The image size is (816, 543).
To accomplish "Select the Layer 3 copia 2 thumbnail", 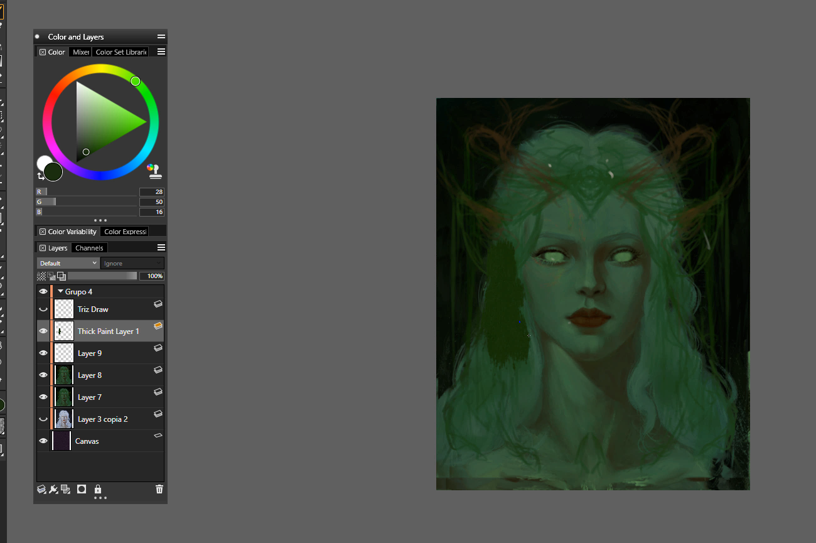I will coord(64,419).
